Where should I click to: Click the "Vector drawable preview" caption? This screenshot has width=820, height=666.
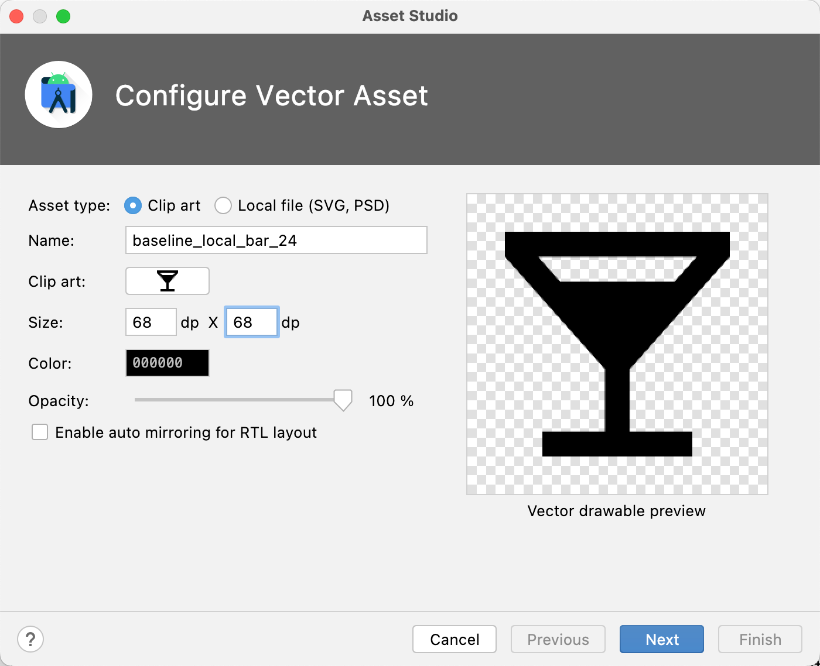(x=617, y=511)
